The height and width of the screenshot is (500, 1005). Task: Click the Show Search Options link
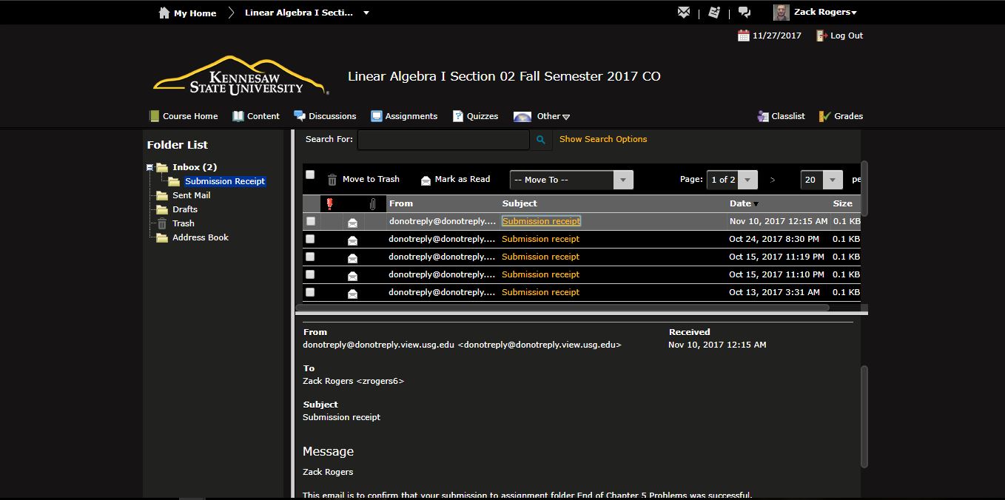pos(602,139)
